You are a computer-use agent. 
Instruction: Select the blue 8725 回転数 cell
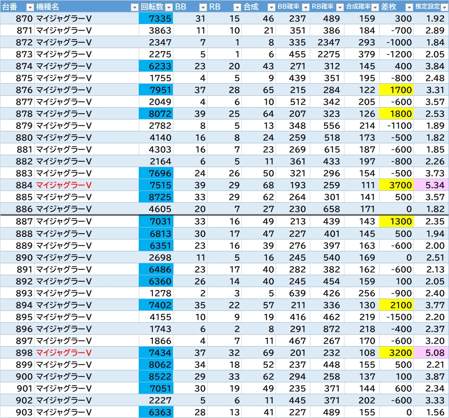156,197
